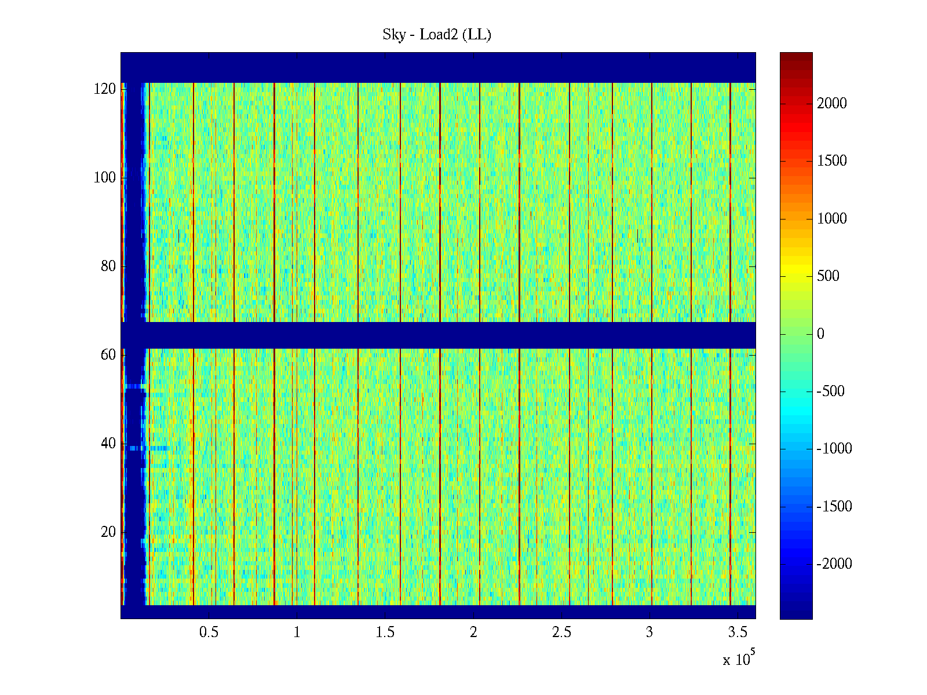Select the x-axis tick label 1.5
The height and width of the screenshot is (695, 927).
(385, 632)
